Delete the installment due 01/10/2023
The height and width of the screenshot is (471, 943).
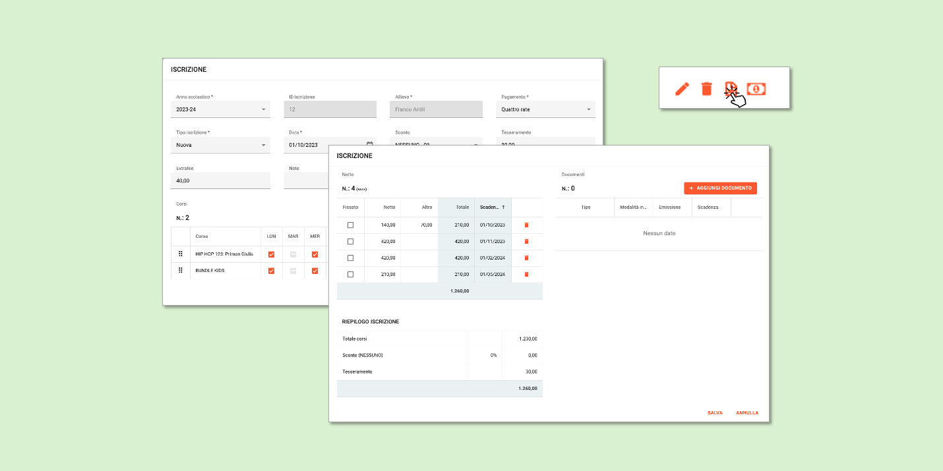pos(526,225)
